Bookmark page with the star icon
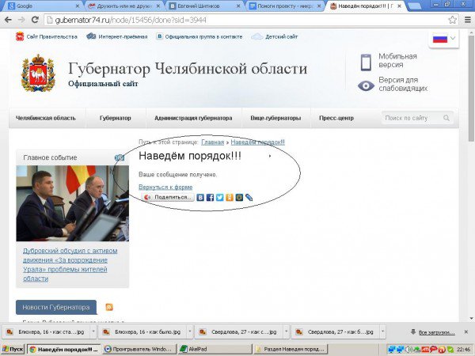Image resolution: width=475 pixels, height=356 pixels. pos(452,20)
